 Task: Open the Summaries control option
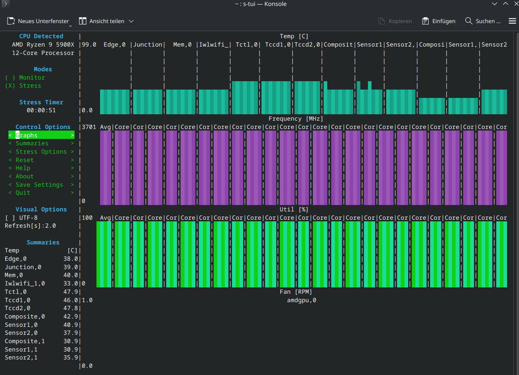click(x=41, y=143)
